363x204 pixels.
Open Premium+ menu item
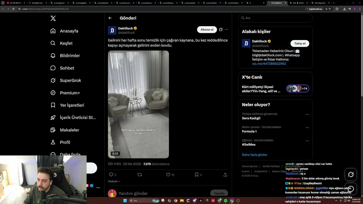tap(65, 93)
